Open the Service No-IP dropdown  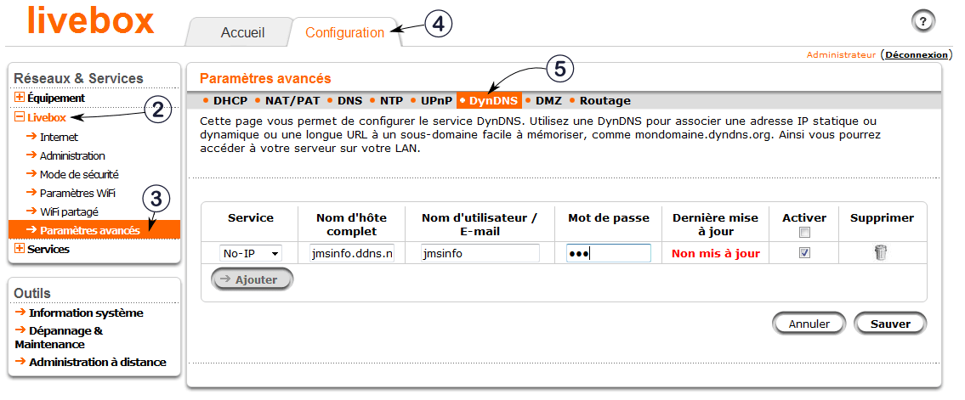251,253
